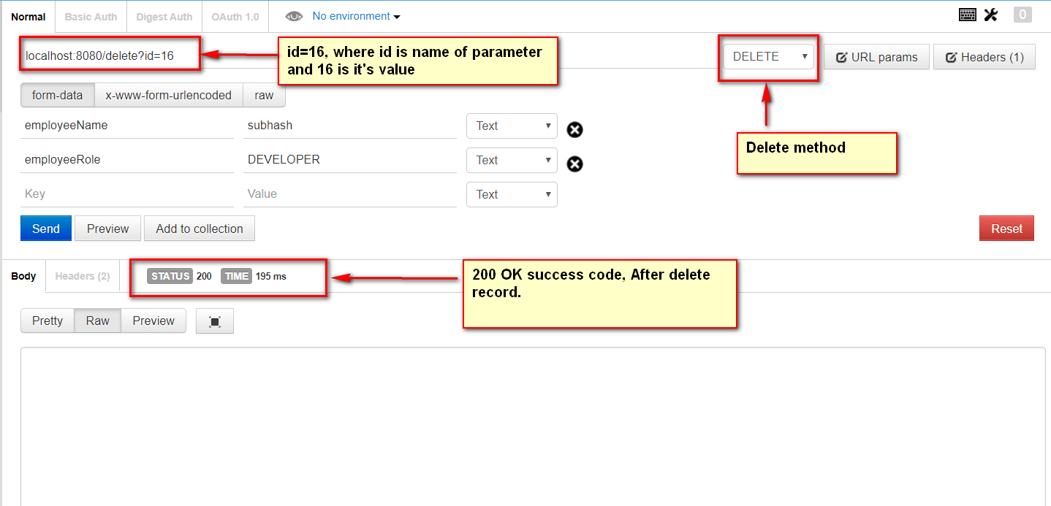The width and height of the screenshot is (1051, 506).
Task: Open the Text dropdown on the empty row
Action: pyautogui.click(x=512, y=194)
